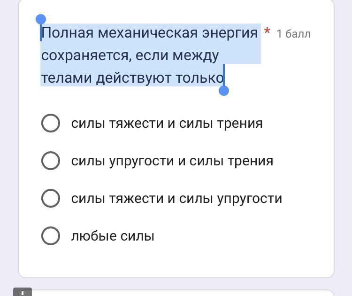Tap the bottom text selection handle
This screenshot has height=296, width=352.
[x=224, y=90]
